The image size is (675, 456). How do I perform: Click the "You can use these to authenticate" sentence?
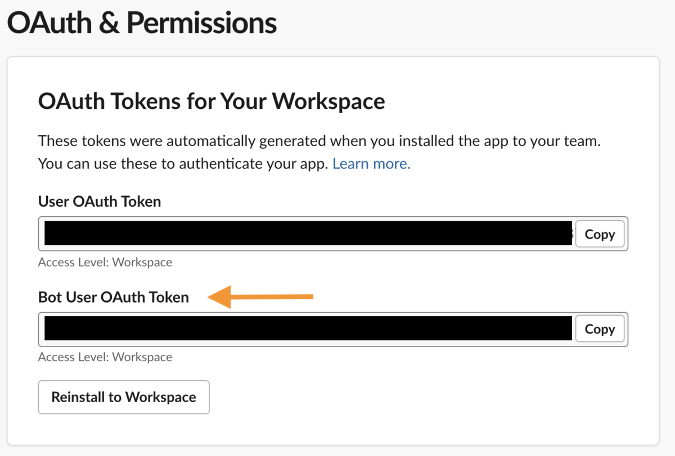(183, 164)
